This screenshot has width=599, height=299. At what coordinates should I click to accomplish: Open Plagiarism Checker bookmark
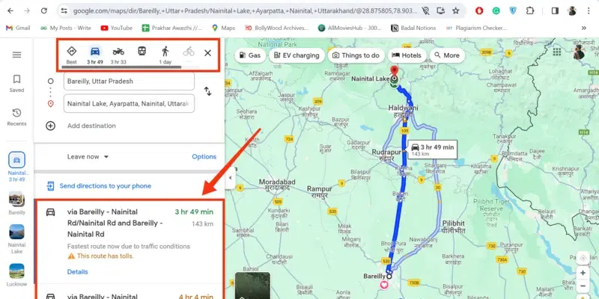pos(476,28)
